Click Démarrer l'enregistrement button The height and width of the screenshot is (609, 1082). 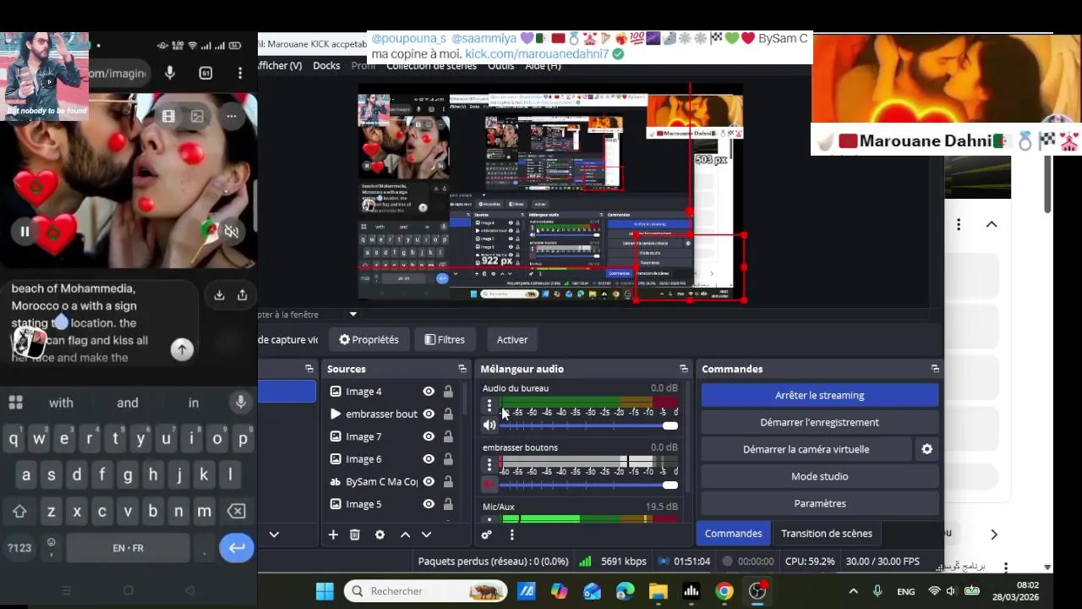tap(819, 422)
